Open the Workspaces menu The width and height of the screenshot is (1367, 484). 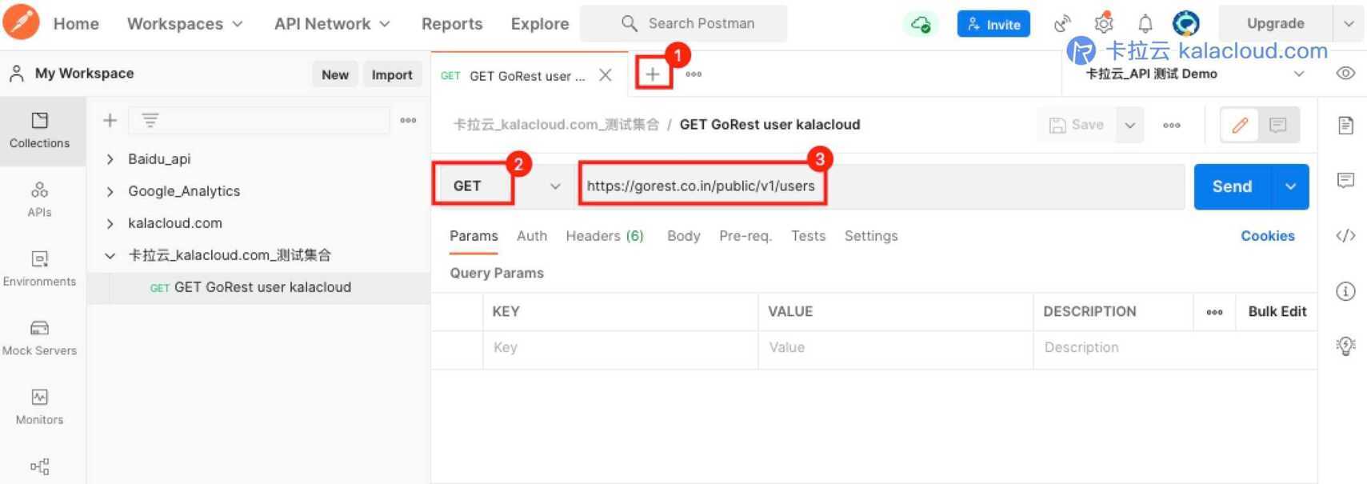click(x=184, y=24)
